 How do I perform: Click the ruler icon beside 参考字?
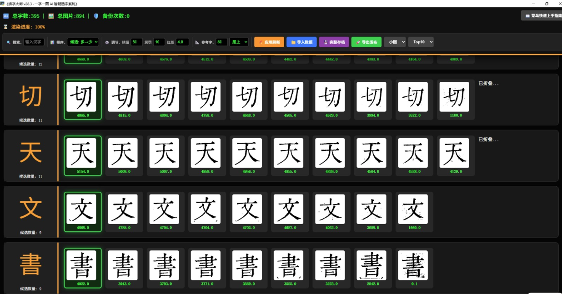197,42
